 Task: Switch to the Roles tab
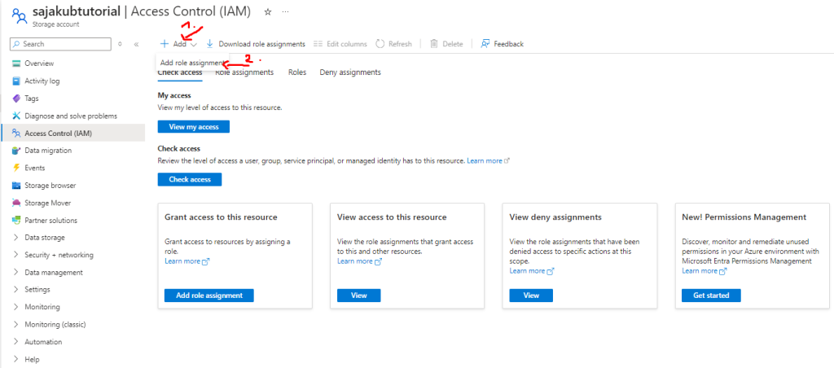(x=297, y=72)
